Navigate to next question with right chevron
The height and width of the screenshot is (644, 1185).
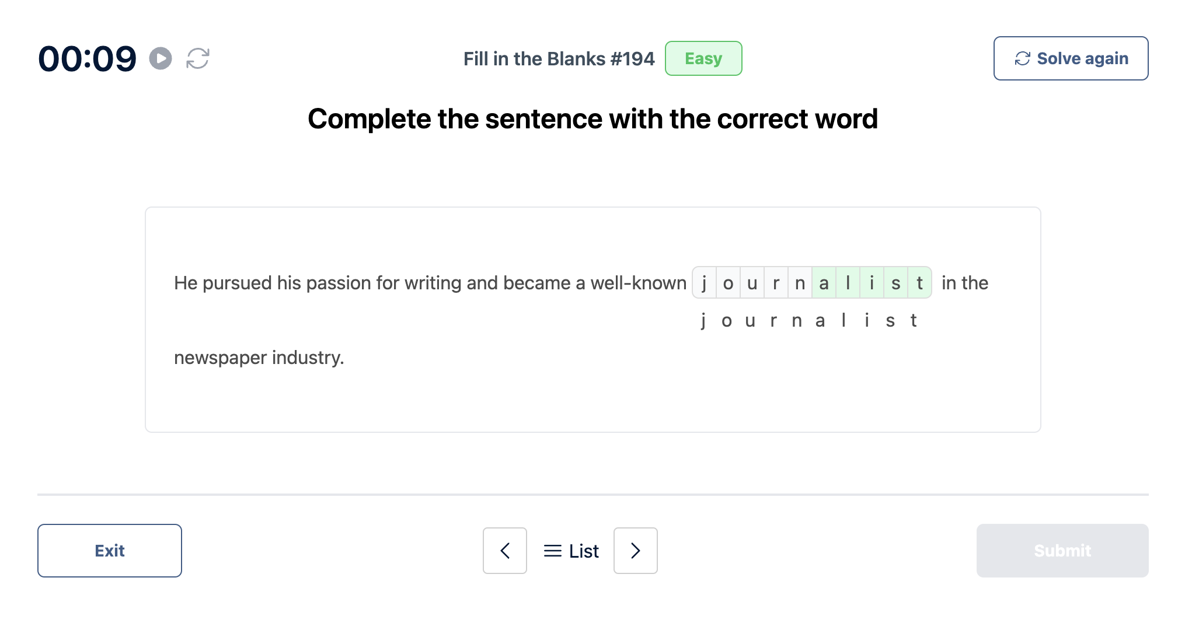pos(634,549)
